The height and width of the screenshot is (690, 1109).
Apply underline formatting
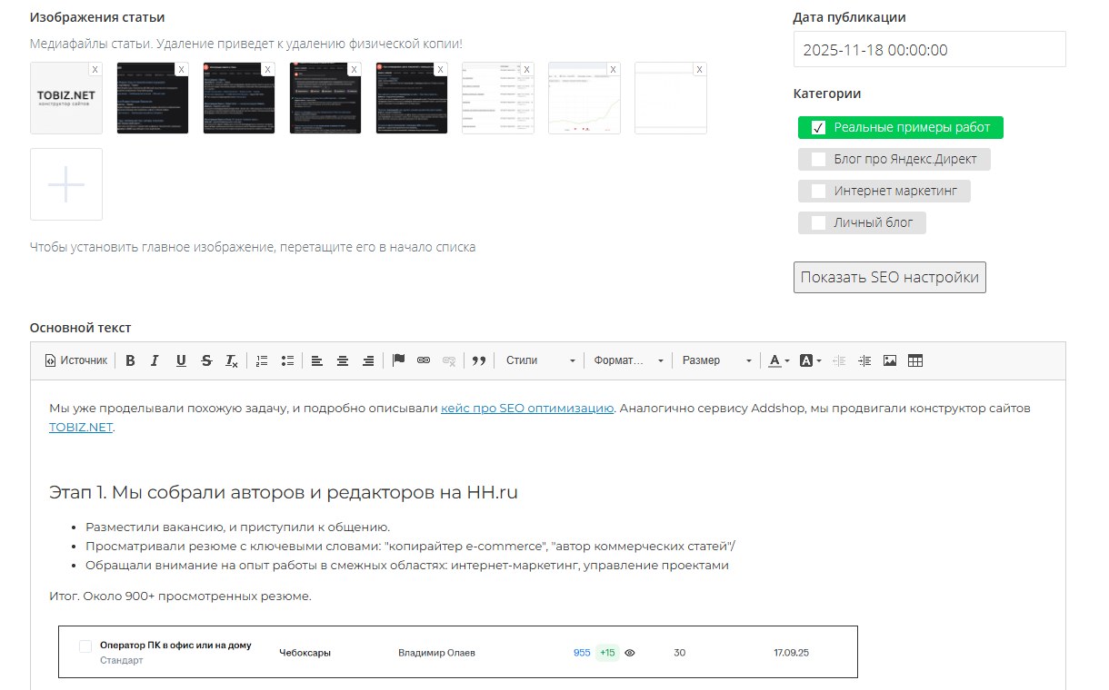[x=181, y=360]
